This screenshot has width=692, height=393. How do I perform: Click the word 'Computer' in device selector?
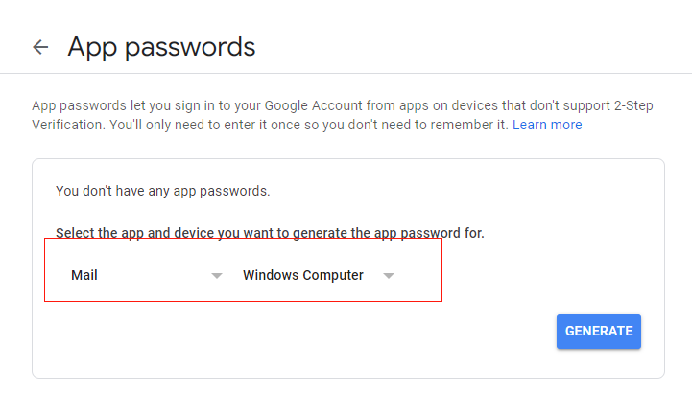coord(333,275)
